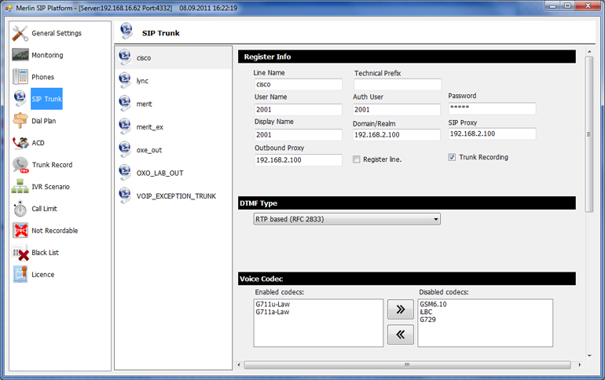Select the merit trunk icon
Viewport: 605px width, 380px height.
[x=125, y=104]
